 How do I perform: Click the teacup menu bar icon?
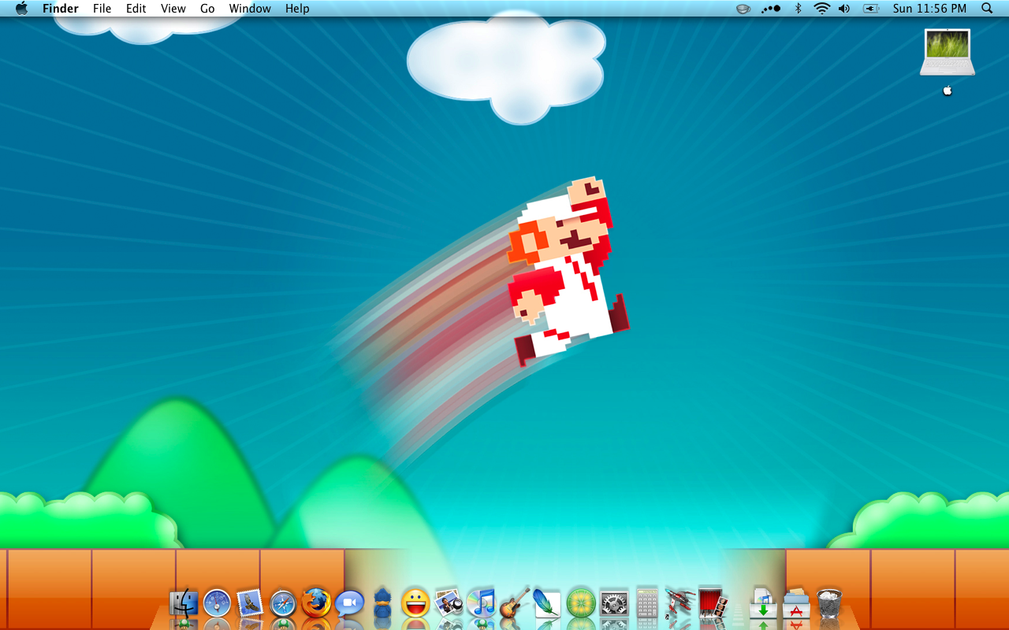click(x=743, y=9)
